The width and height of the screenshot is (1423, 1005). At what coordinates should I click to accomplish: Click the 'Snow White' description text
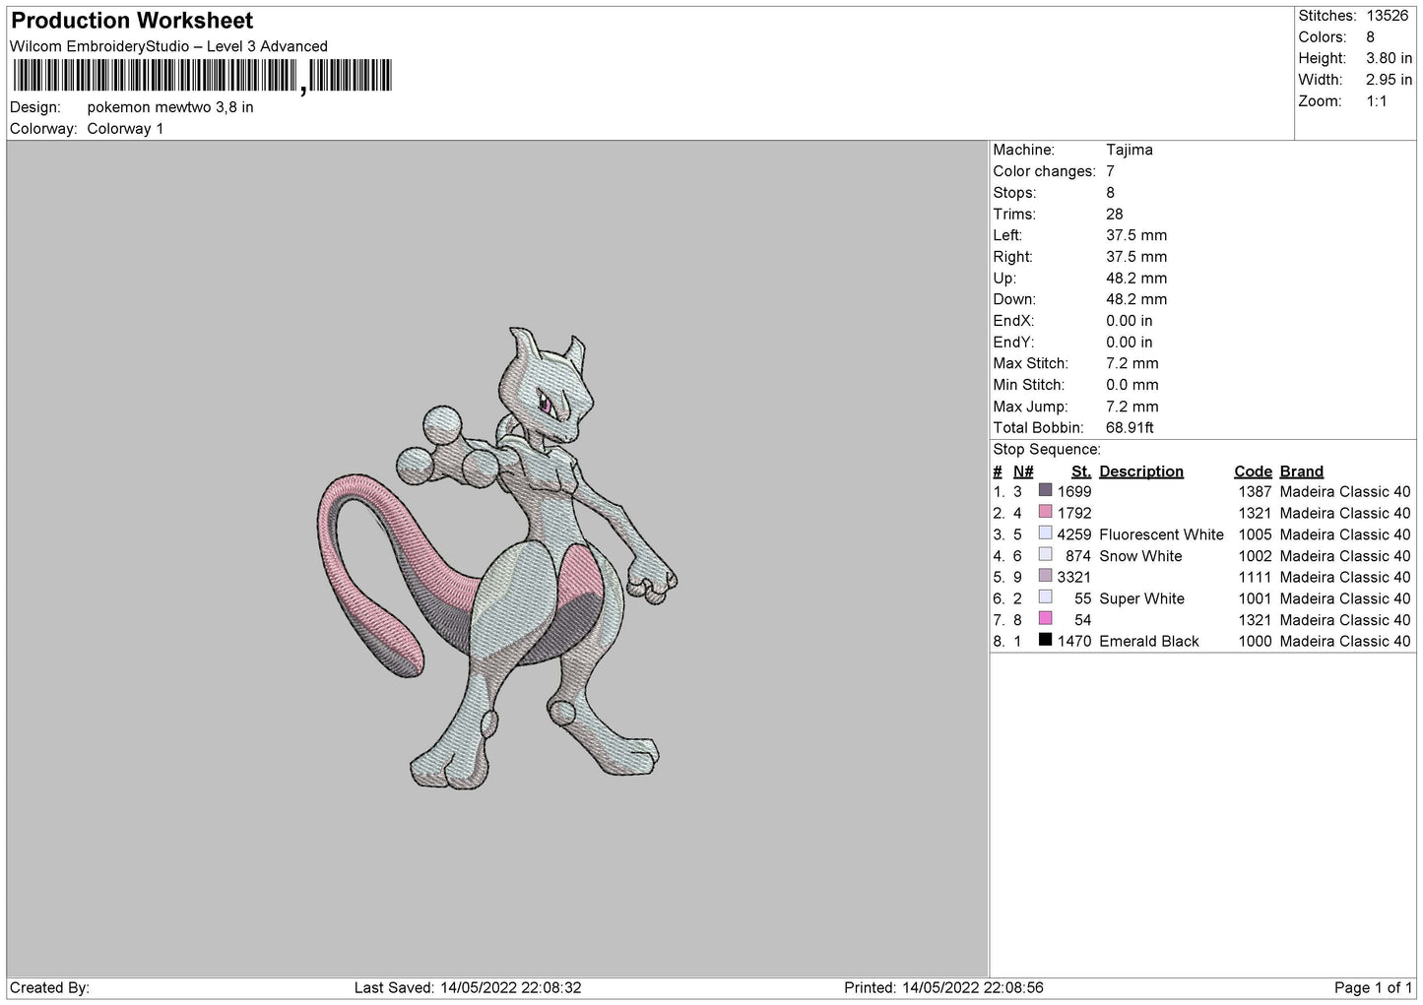click(1140, 556)
